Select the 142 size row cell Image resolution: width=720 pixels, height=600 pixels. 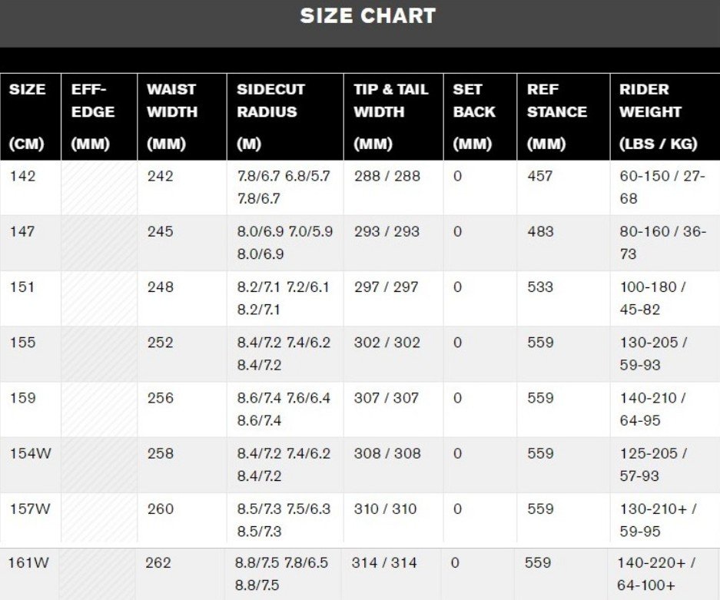tap(22, 176)
